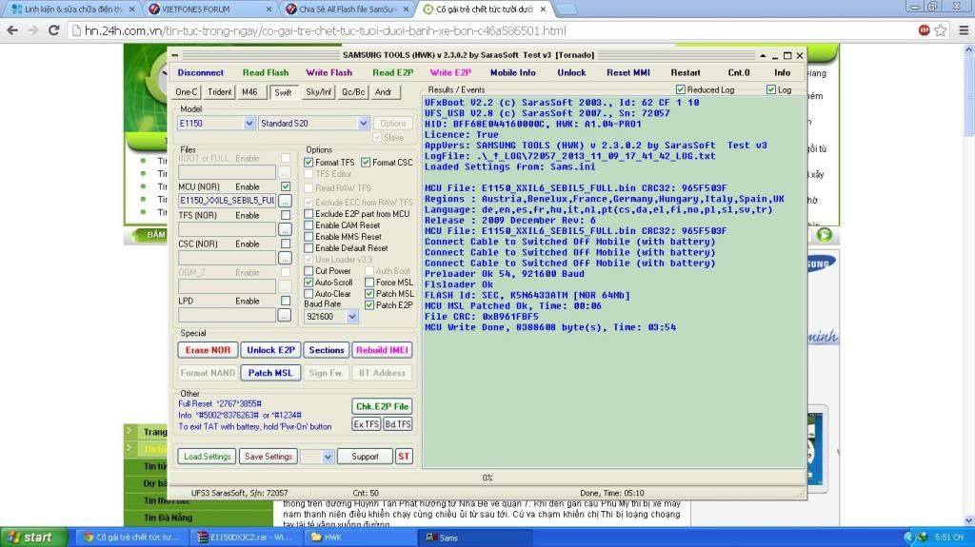
Task: Click green arrow icon on webpage
Action: pos(824,235)
